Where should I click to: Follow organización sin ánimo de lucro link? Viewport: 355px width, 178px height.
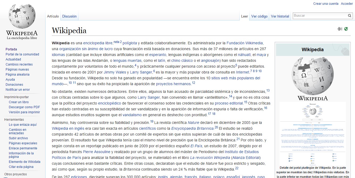(86, 49)
